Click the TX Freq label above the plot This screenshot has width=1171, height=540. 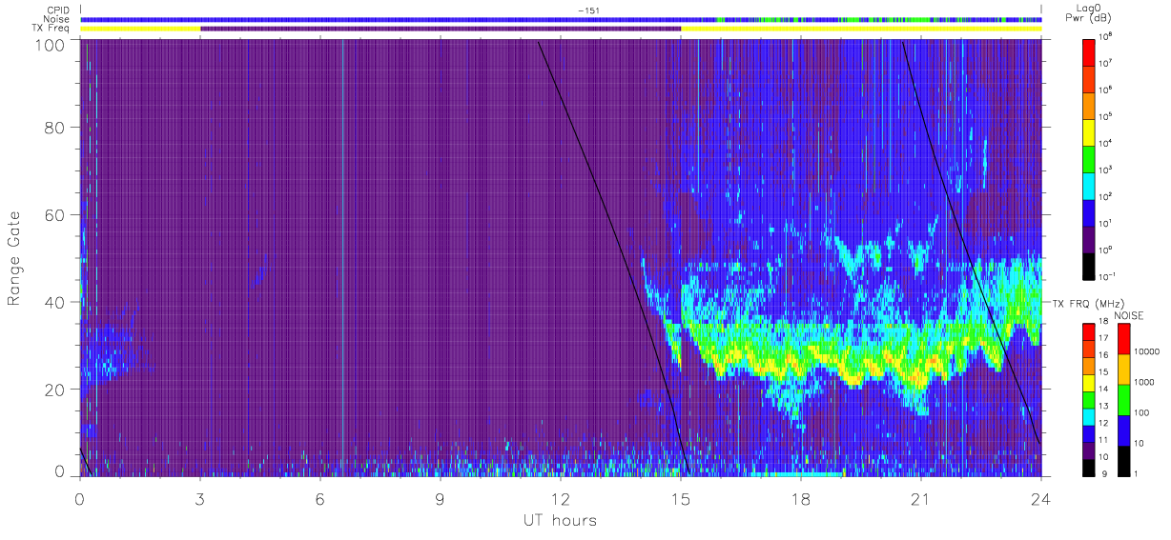click(51, 29)
